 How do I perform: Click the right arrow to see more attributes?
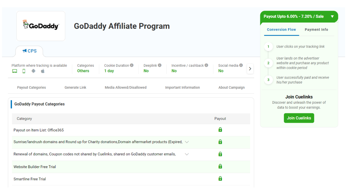click(x=250, y=68)
